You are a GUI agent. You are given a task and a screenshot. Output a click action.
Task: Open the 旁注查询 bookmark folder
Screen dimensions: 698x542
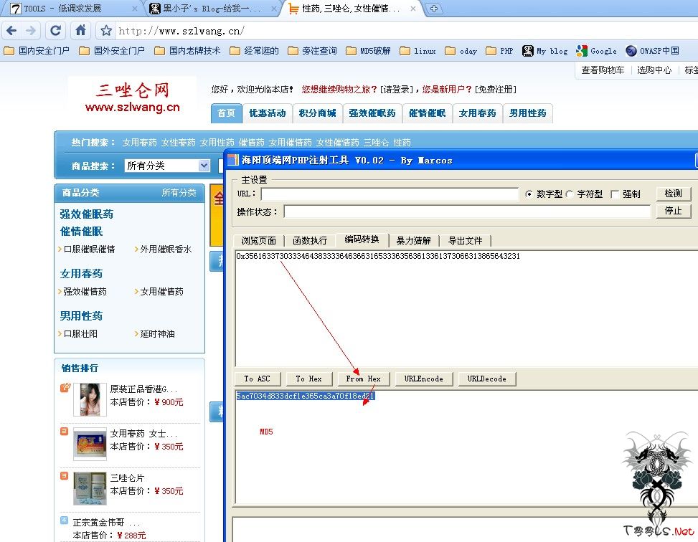[312, 51]
